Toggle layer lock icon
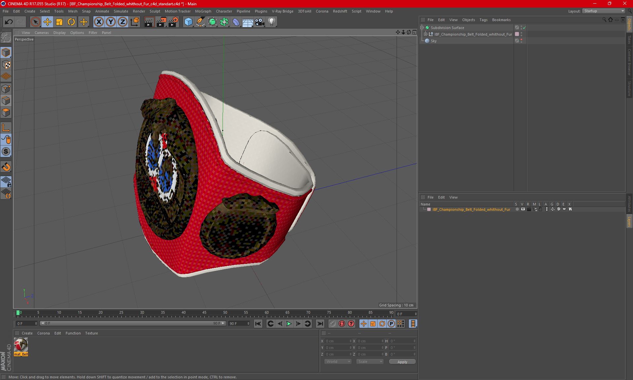This screenshot has width=633, height=380. click(x=541, y=209)
